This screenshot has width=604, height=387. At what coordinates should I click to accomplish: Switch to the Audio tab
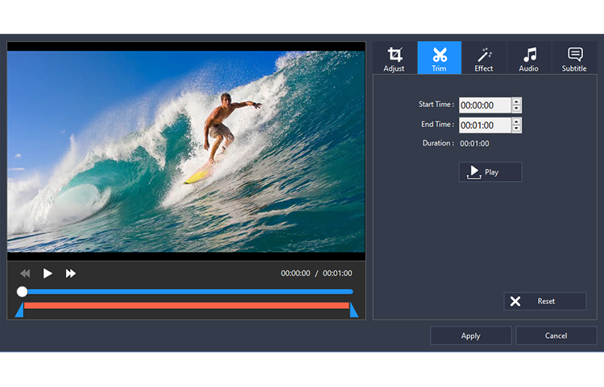tap(528, 58)
